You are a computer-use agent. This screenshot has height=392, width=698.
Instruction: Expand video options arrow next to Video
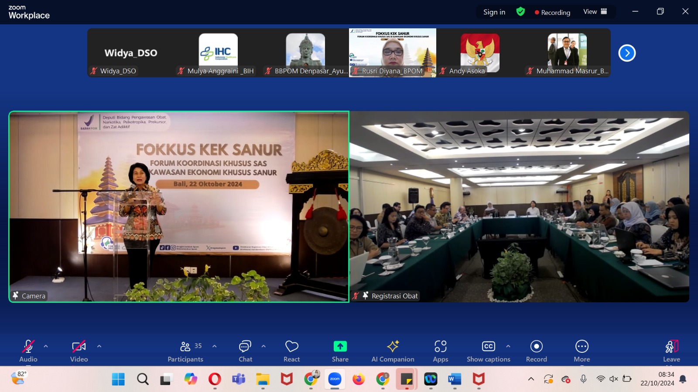[99, 346]
